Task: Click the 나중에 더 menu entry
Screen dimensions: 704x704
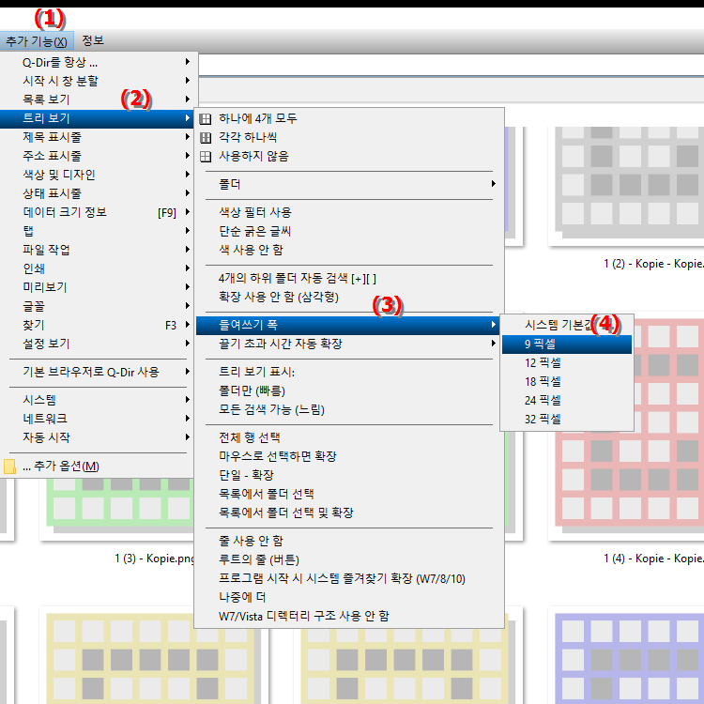Action: click(x=349, y=599)
